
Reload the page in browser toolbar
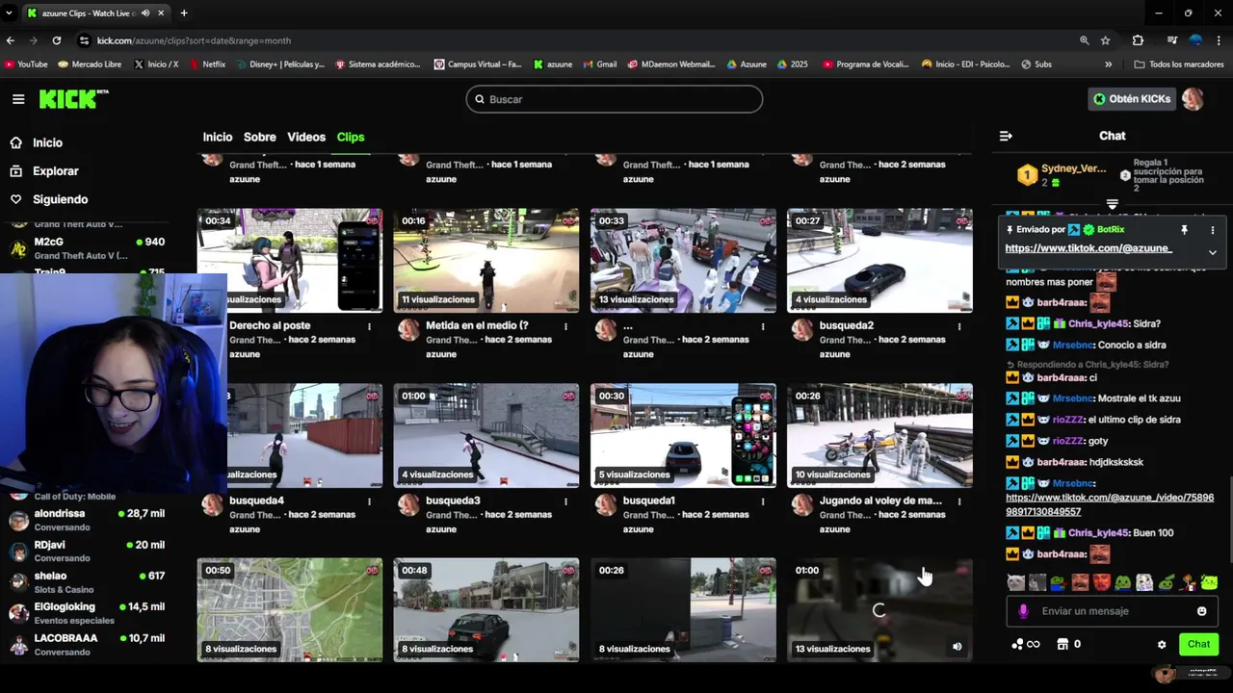pyautogui.click(x=57, y=40)
